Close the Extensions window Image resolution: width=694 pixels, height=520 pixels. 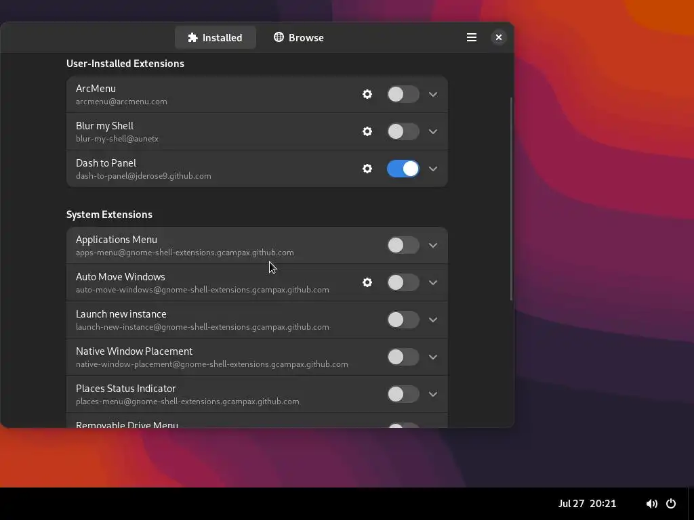(498, 38)
